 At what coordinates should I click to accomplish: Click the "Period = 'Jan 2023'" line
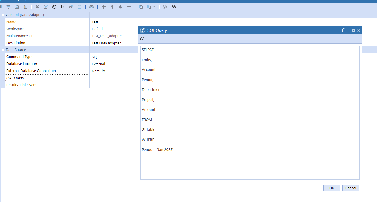click(158, 150)
